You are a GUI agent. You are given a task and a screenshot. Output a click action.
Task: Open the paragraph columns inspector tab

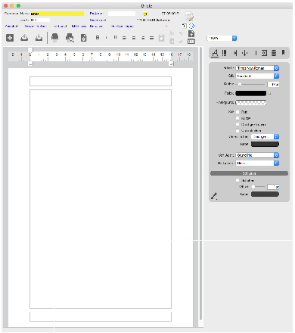click(x=224, y=53)
